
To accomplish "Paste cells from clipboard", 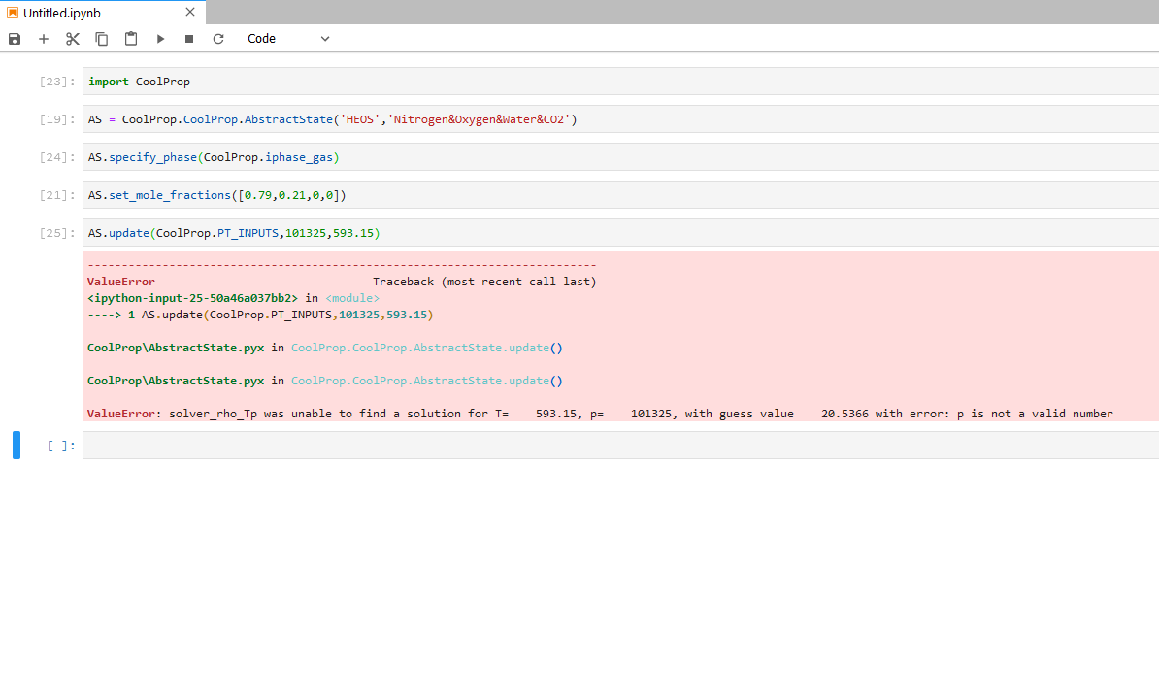I will pos(130,39).
